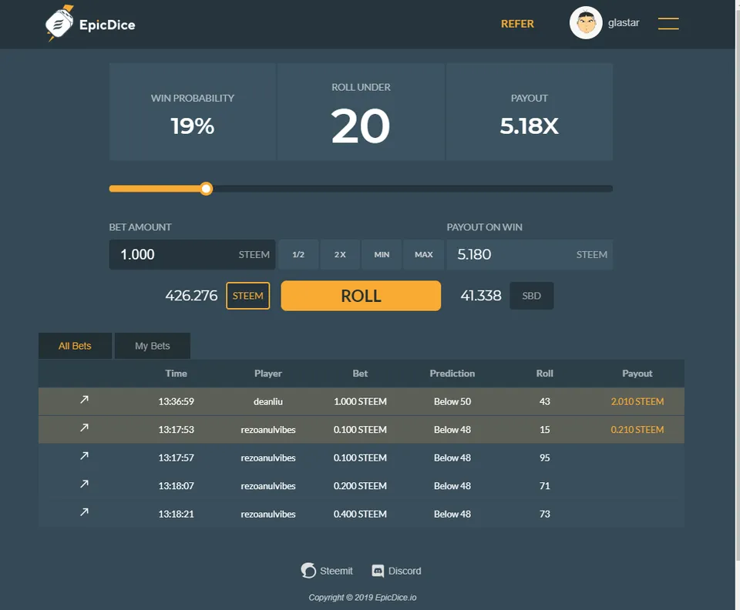The width and height of the screenshot is (740, 610).
Task: Click the Player column header
Action: click(268, 374)
